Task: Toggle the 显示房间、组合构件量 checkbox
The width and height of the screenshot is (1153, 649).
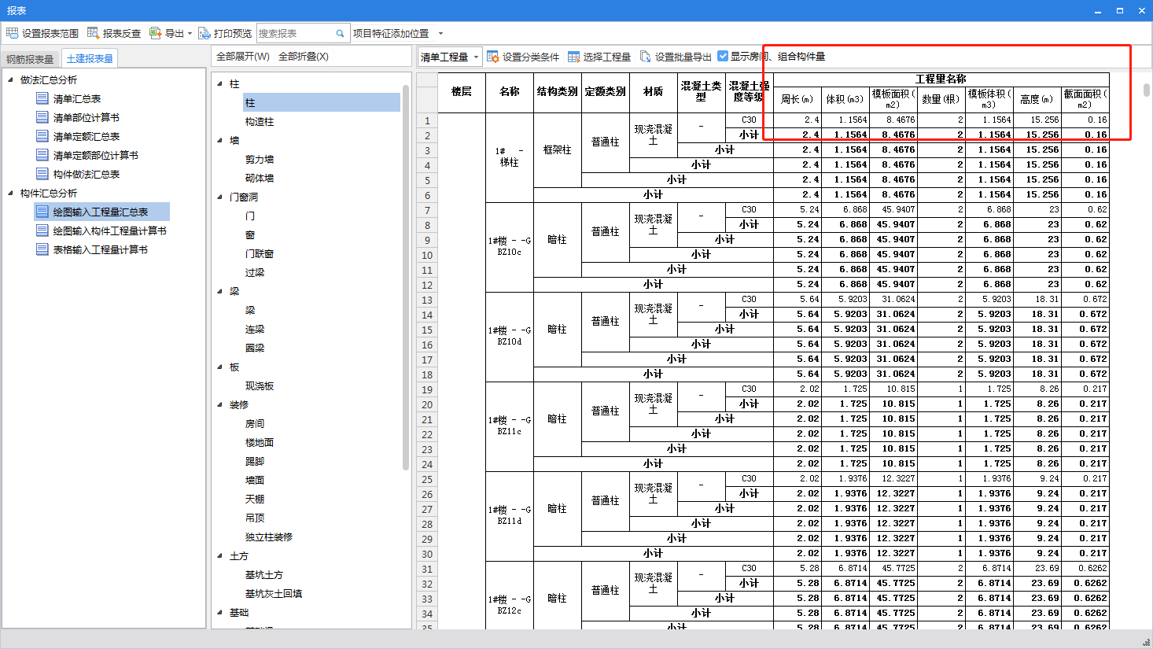Action: (x=723, y=56)
